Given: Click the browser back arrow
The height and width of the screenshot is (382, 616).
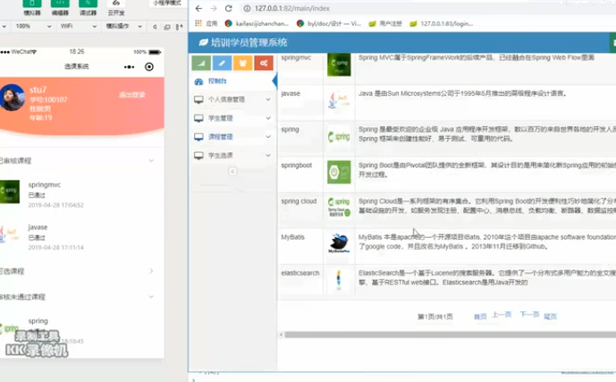Looking at the screenshot, I should pos(198,8).
